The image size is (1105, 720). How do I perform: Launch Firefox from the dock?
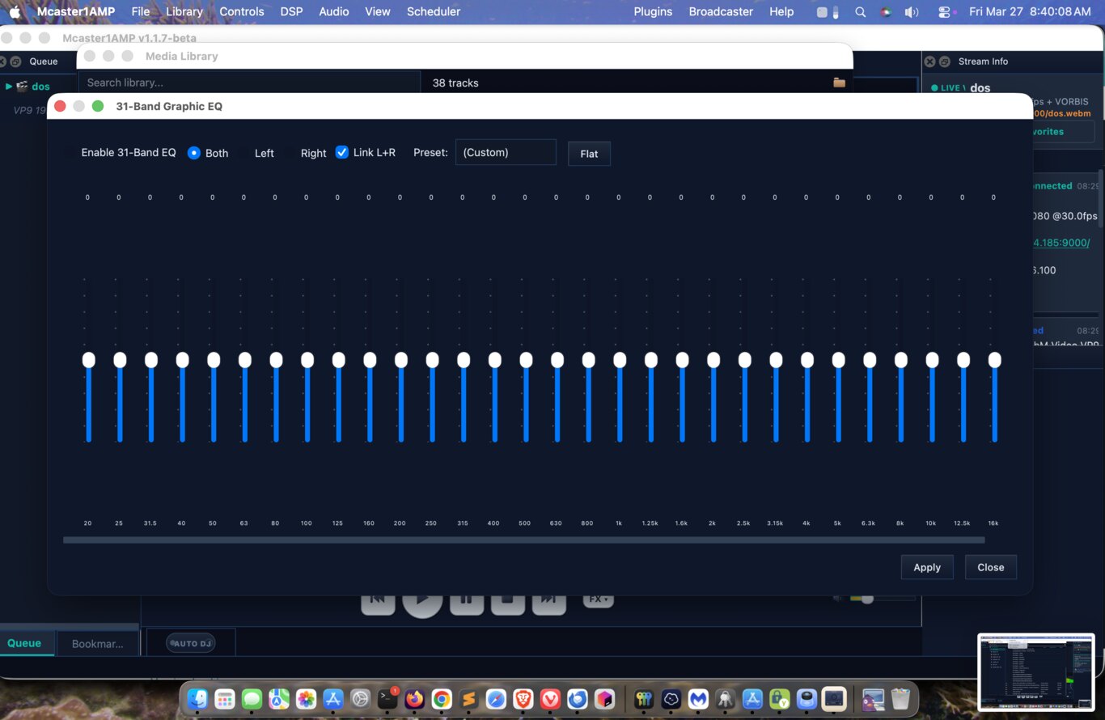coord(415,699)
